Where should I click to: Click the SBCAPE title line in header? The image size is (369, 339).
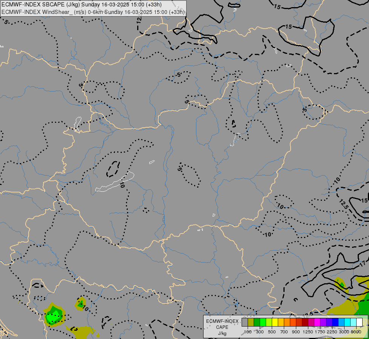82,5
